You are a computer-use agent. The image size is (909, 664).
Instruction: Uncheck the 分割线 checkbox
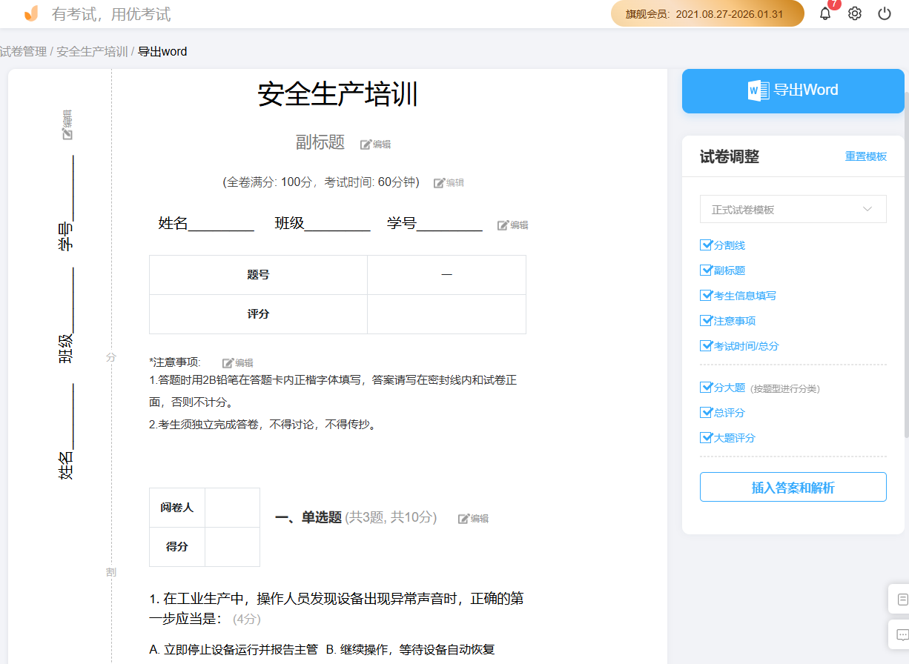tap(706, 245)
